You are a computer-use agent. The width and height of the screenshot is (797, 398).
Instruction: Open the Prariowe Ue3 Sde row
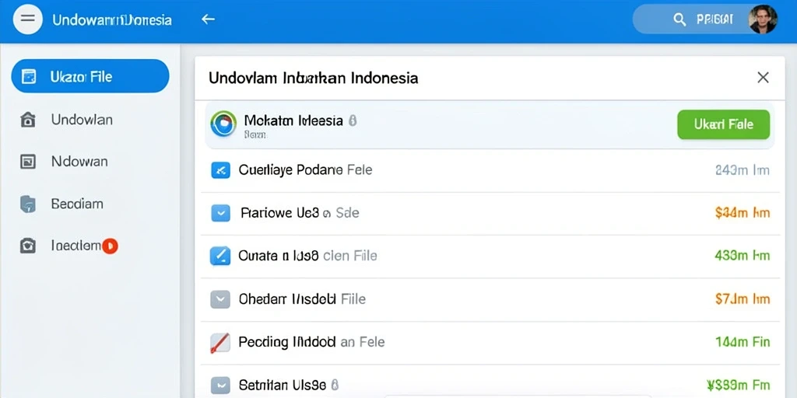490,213
